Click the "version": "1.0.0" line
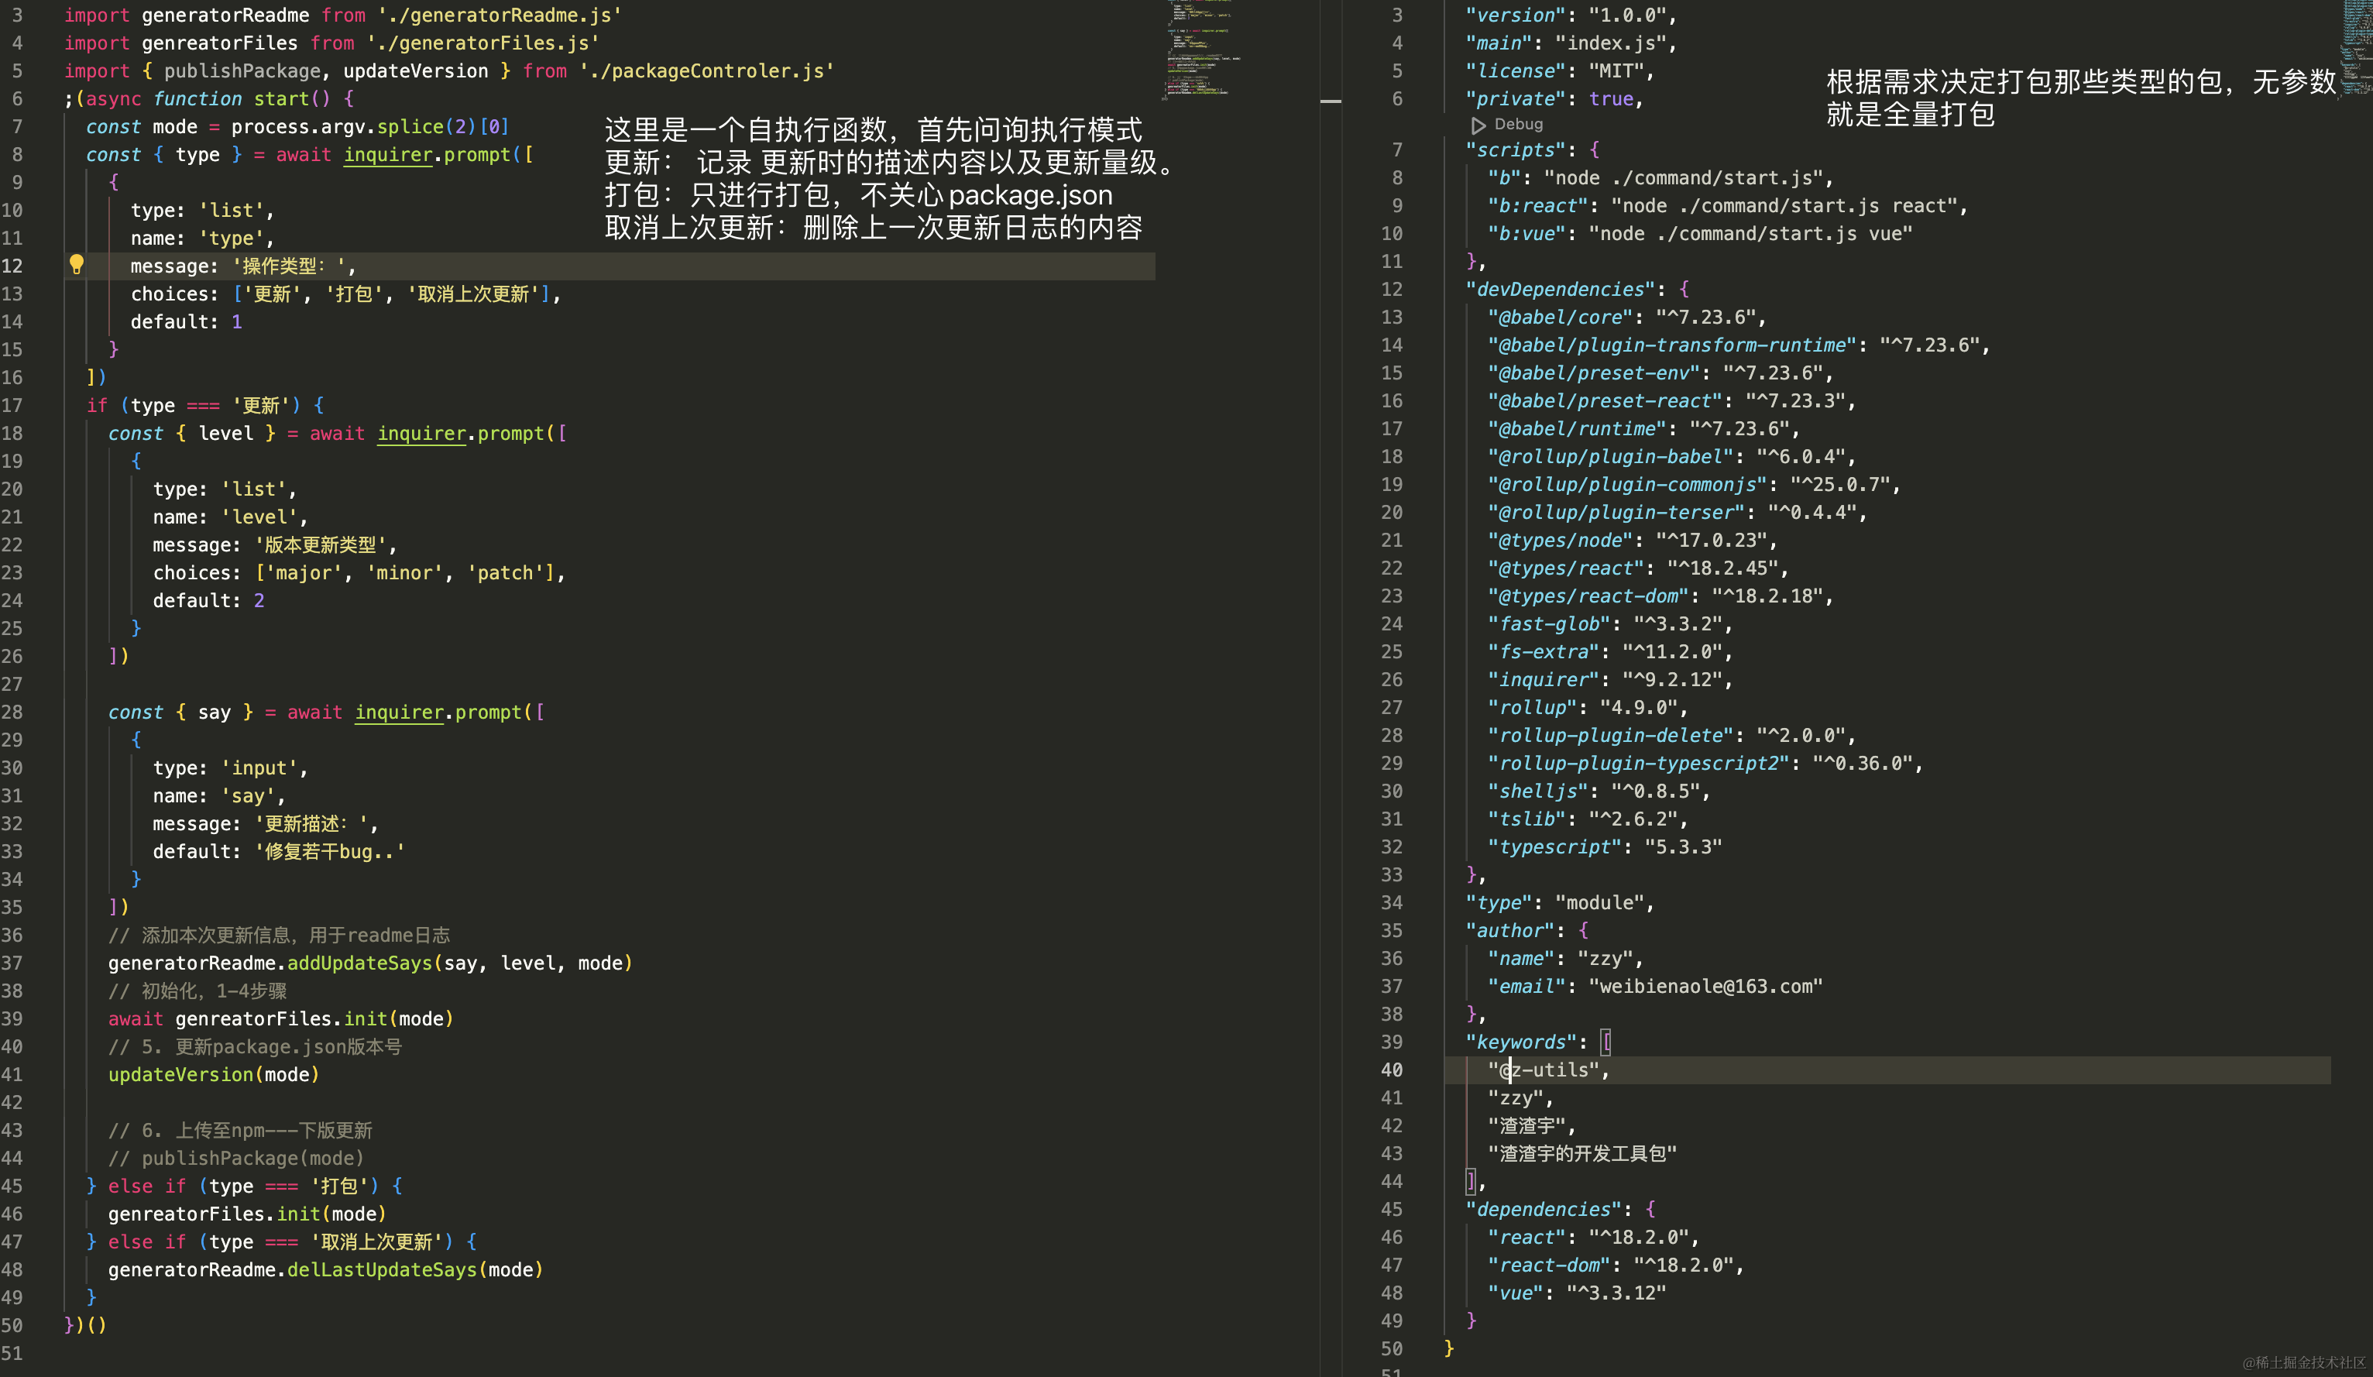This screenshot has height=1377, width=2373. [1571, 15]
